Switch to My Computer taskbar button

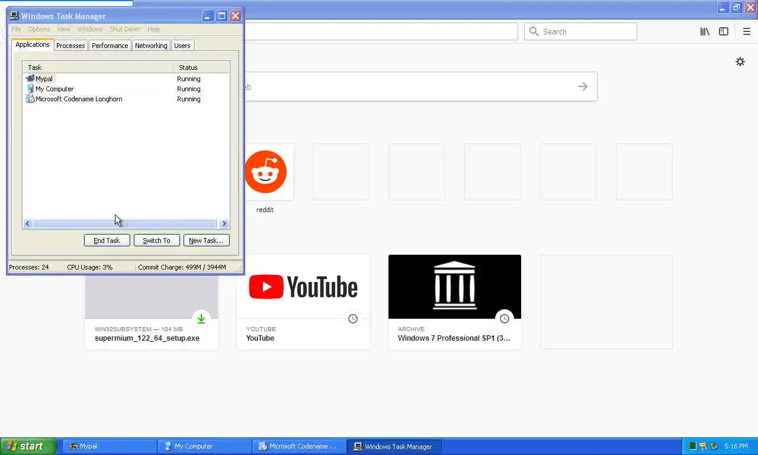click(204, 446)
